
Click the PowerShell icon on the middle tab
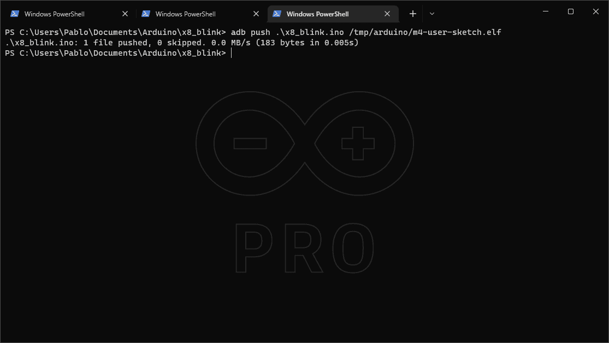tap(146, 14)
